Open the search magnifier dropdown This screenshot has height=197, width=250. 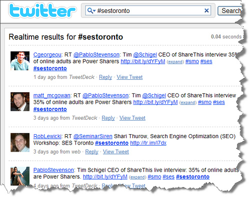pyautogui.click(x=91, y=11)
